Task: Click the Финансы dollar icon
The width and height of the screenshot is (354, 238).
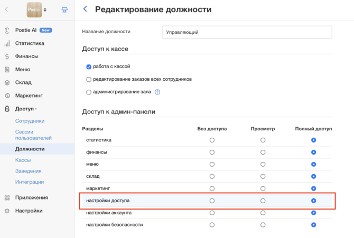Action: point(7,56)
